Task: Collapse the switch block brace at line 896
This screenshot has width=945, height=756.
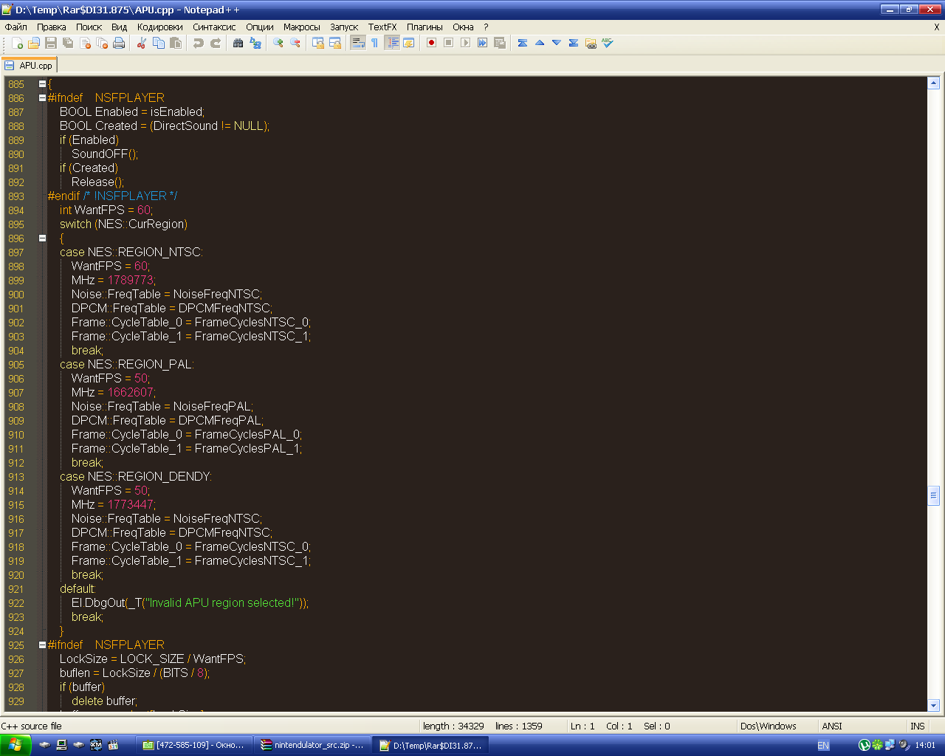Action: click(42, 238)
